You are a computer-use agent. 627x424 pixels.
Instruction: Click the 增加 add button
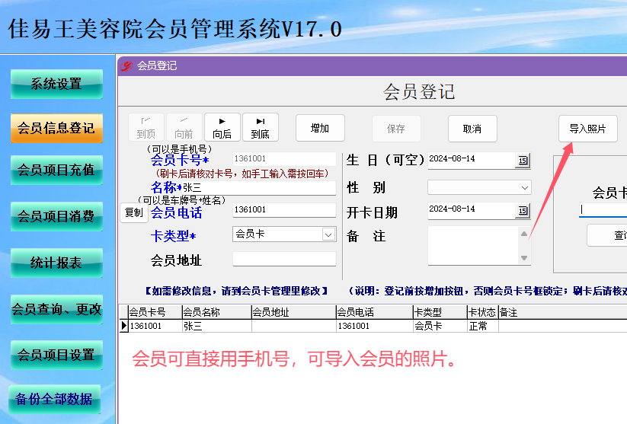click(320, 128)
